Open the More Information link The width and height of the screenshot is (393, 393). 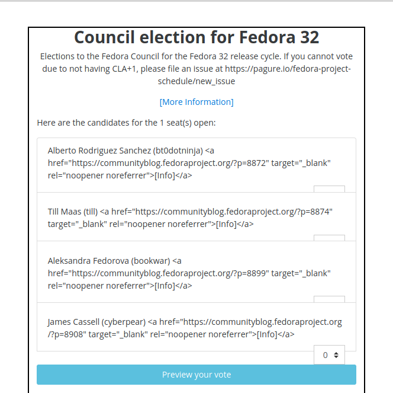tap(196, 102)
